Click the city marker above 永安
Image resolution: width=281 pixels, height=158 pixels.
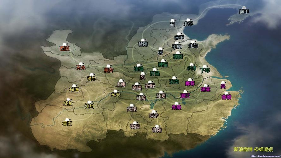point(115,91)
